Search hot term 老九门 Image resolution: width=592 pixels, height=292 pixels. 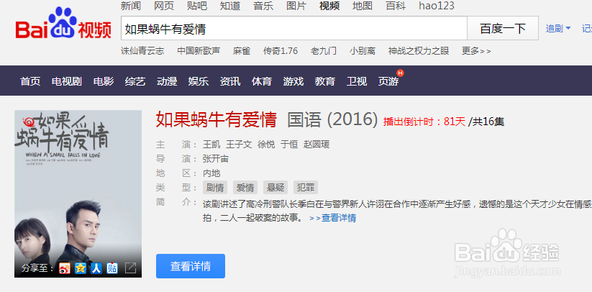click(324, 51)
